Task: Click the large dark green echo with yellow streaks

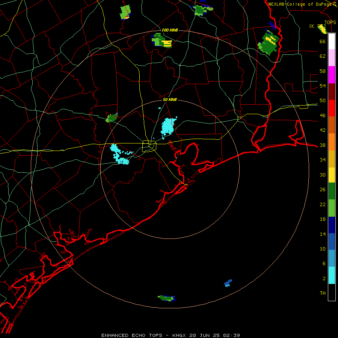Action: [269, 43]
